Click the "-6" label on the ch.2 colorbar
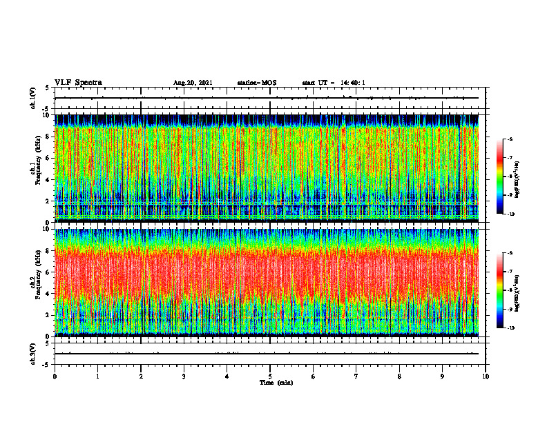 click(510, 253)
